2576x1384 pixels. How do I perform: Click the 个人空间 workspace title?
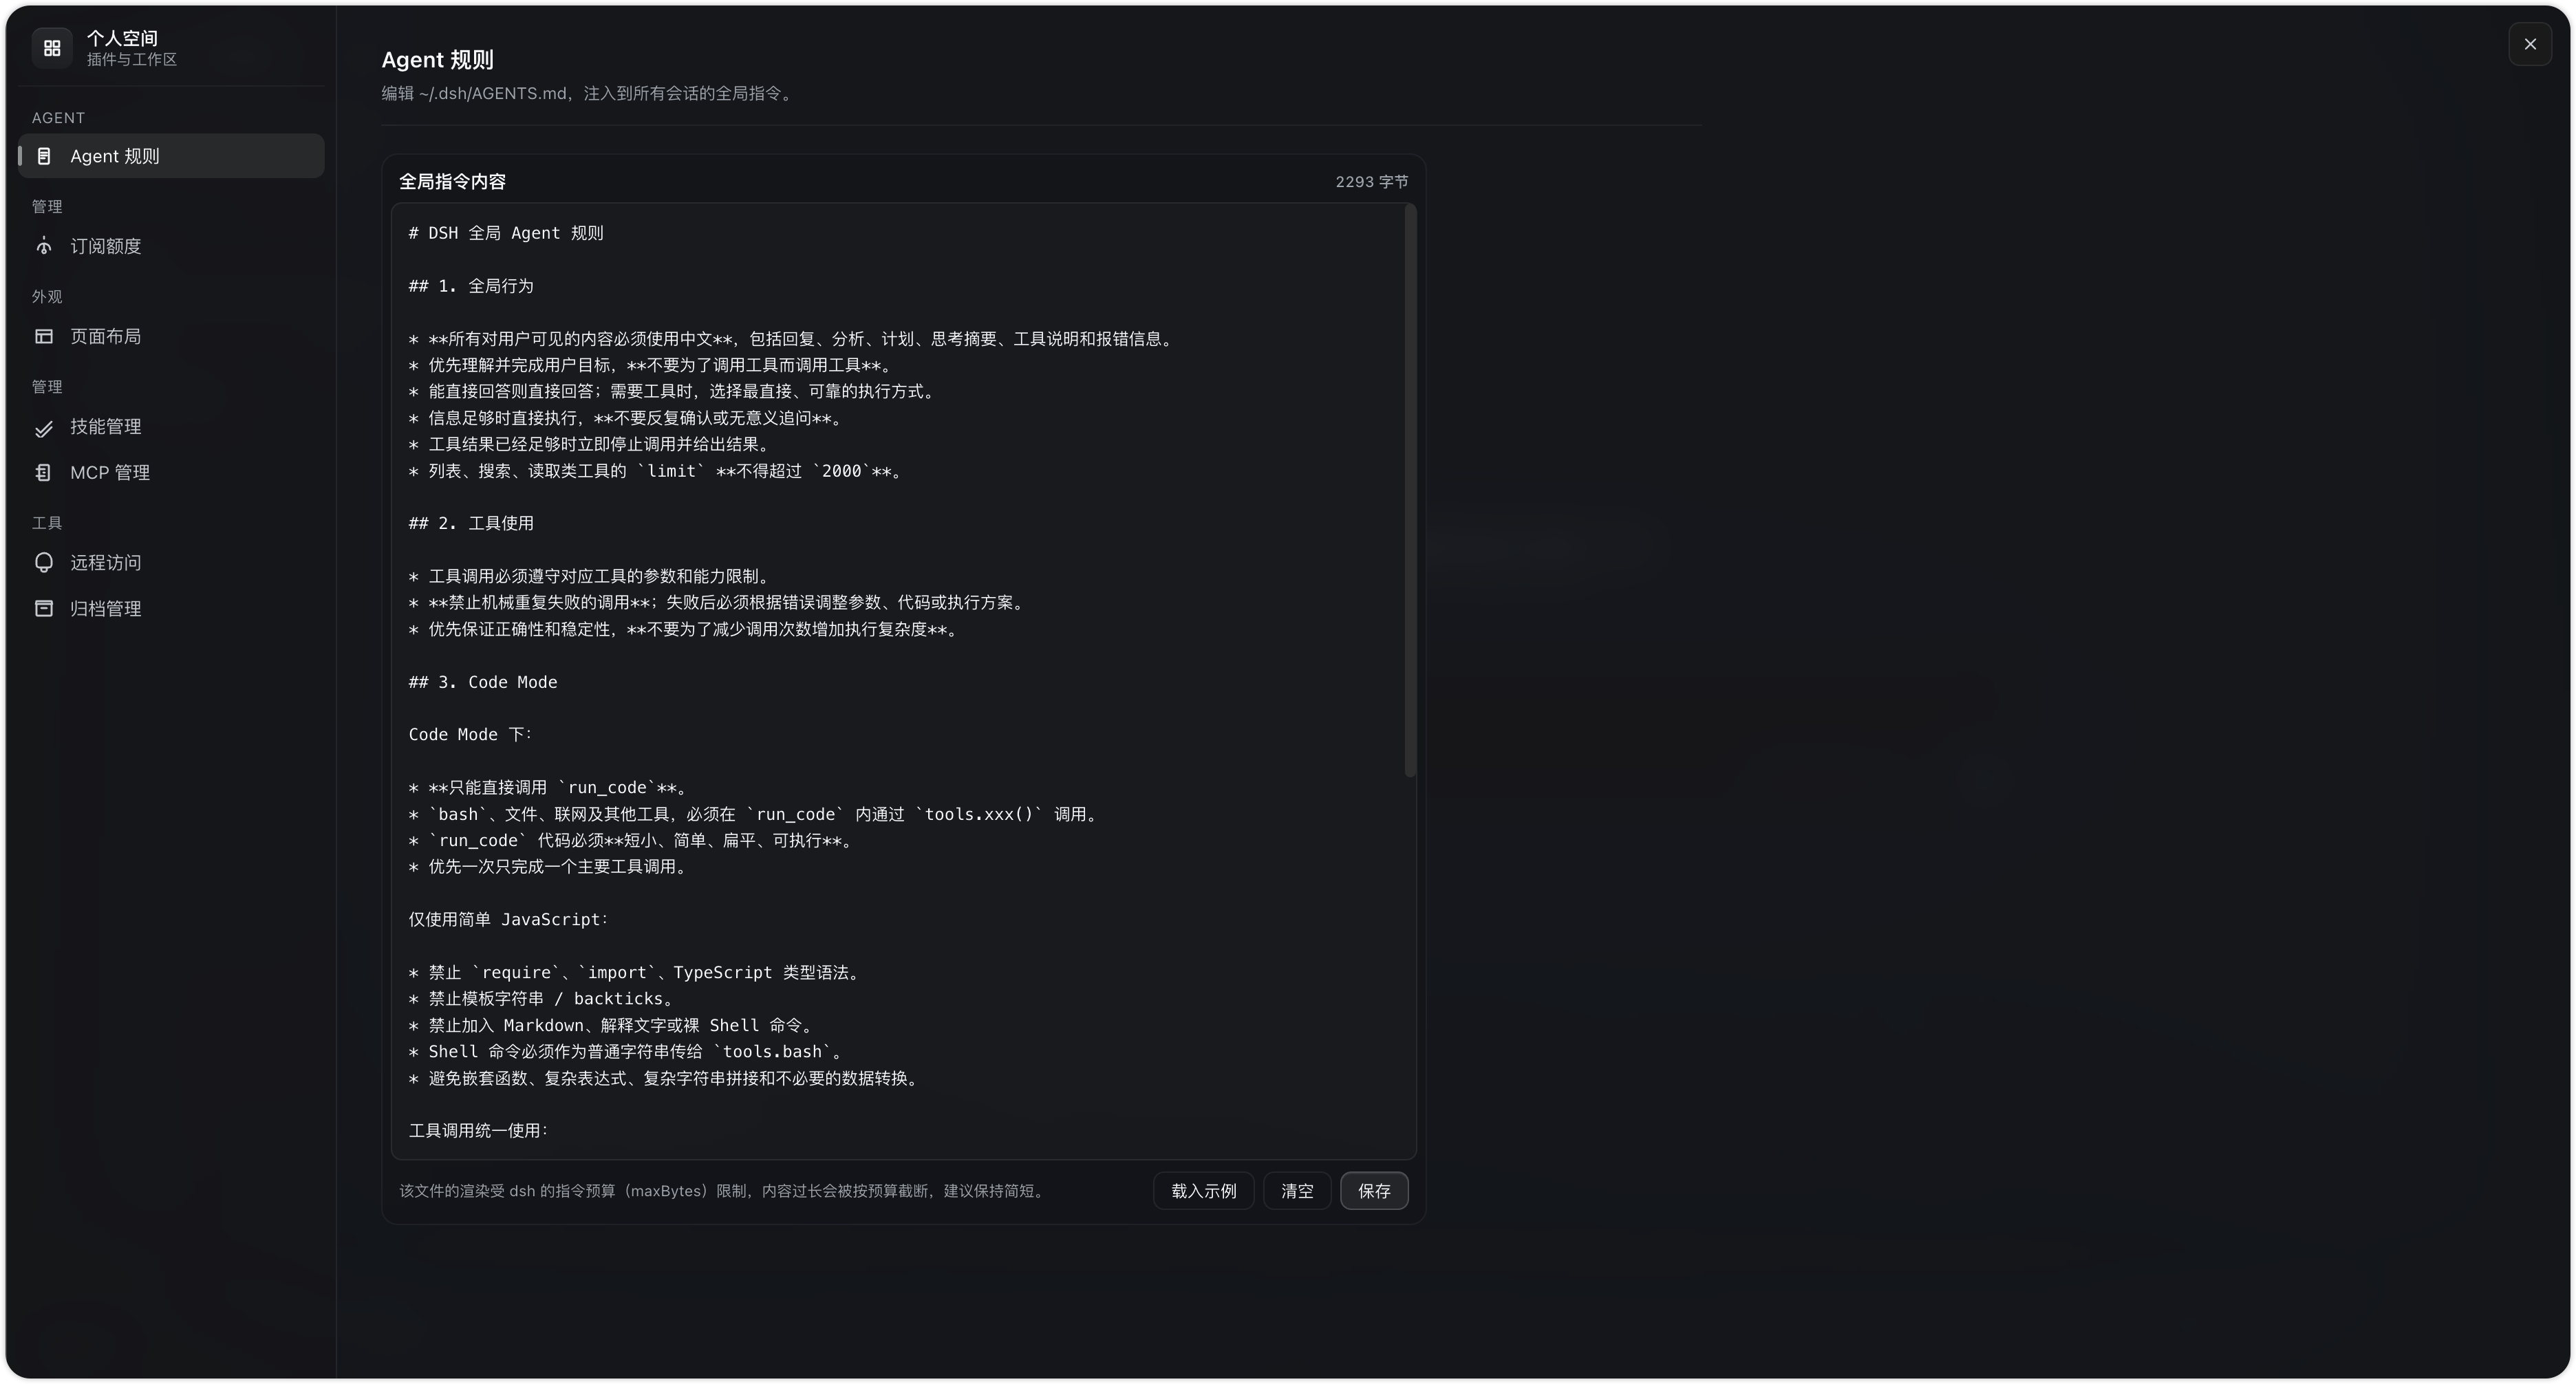tap(122, 38)
